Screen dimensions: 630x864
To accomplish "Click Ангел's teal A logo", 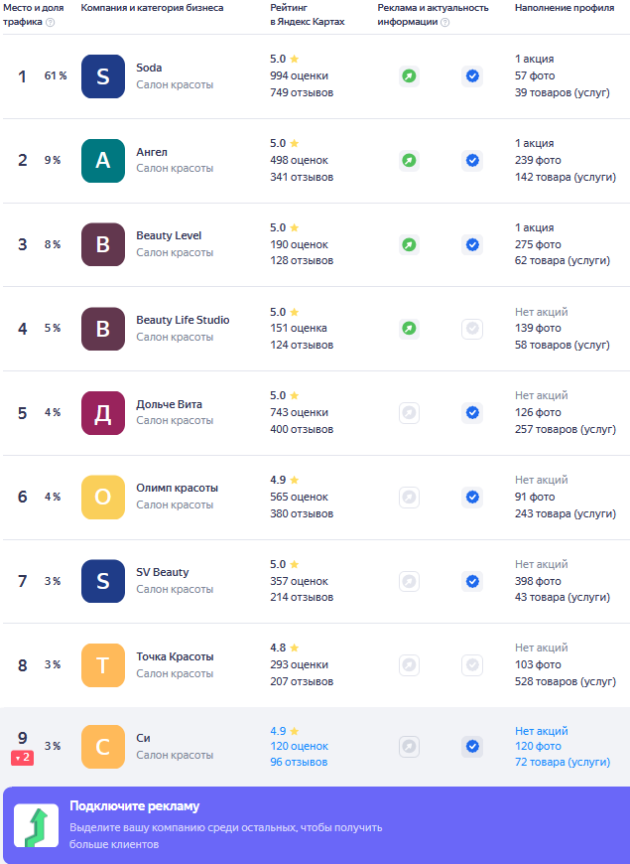I will click(103, 160).
